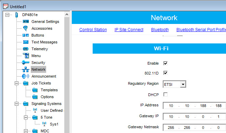The height and width of the screenshot is (133, 226).
Task: Open Bluetooth Serial Port Profile link
Action: click(201, 29)
